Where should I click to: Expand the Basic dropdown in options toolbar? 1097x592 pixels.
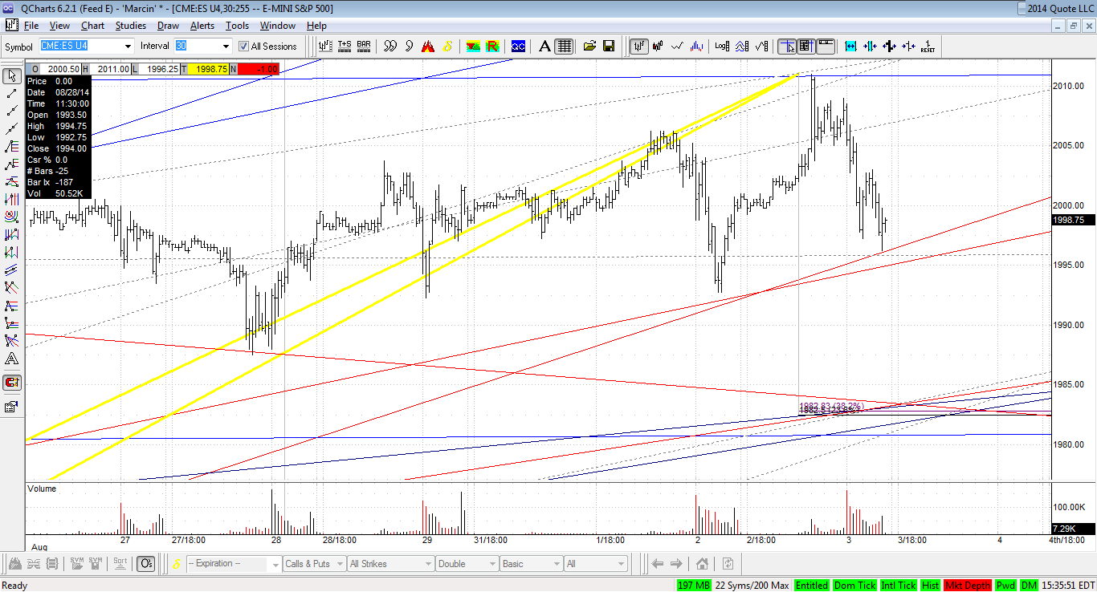point(555,564)
